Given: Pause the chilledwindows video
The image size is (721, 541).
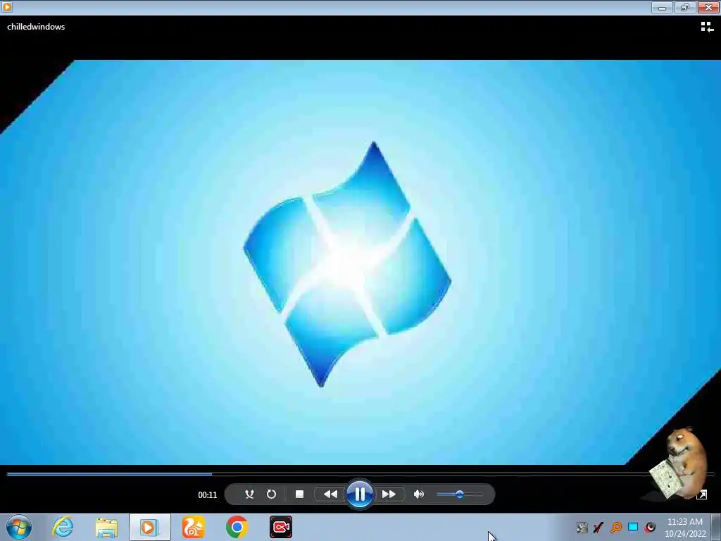Looking at the screenshot, I should click(x=360, y=494).
